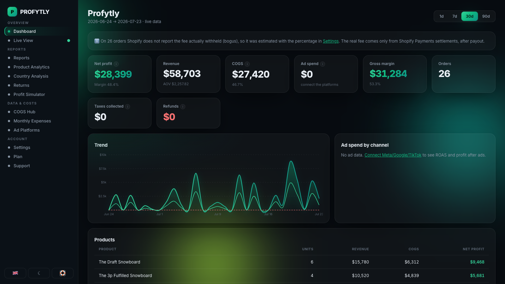This screenshot has height=284, width=505.
Task: Follow the Settings link in notice
Action: [330, 41]
